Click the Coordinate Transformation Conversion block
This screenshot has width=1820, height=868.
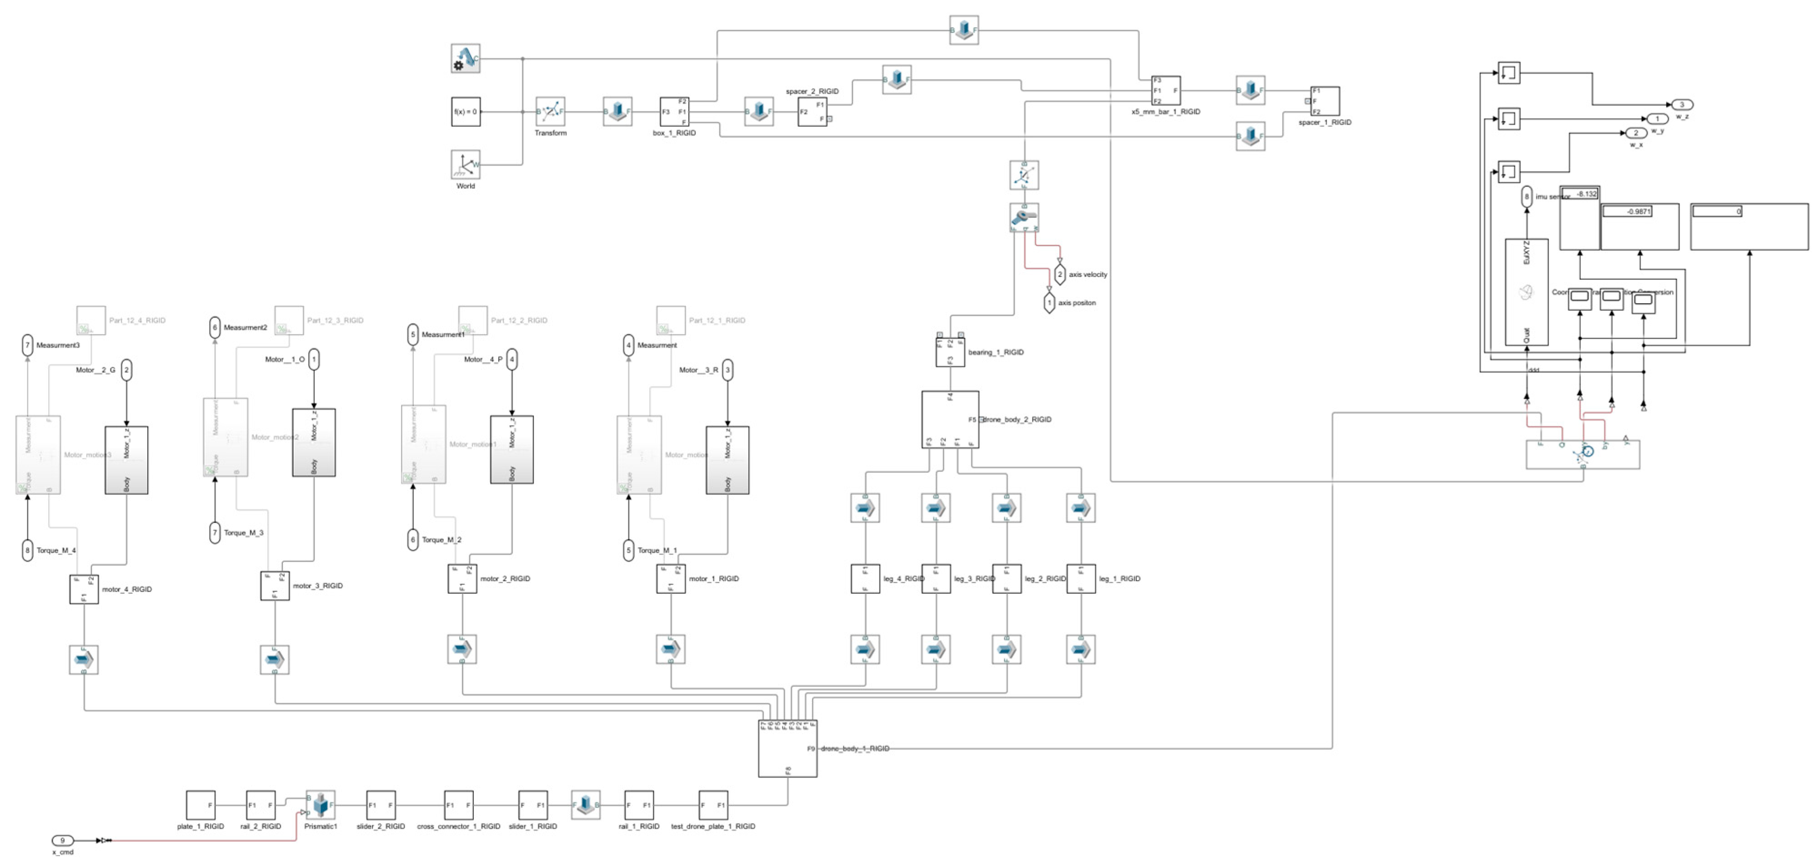pyautogui.click(x=1526, y=292)
